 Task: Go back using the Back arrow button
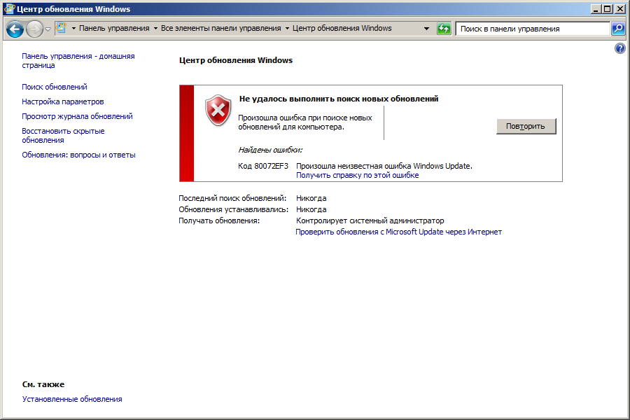15,29
